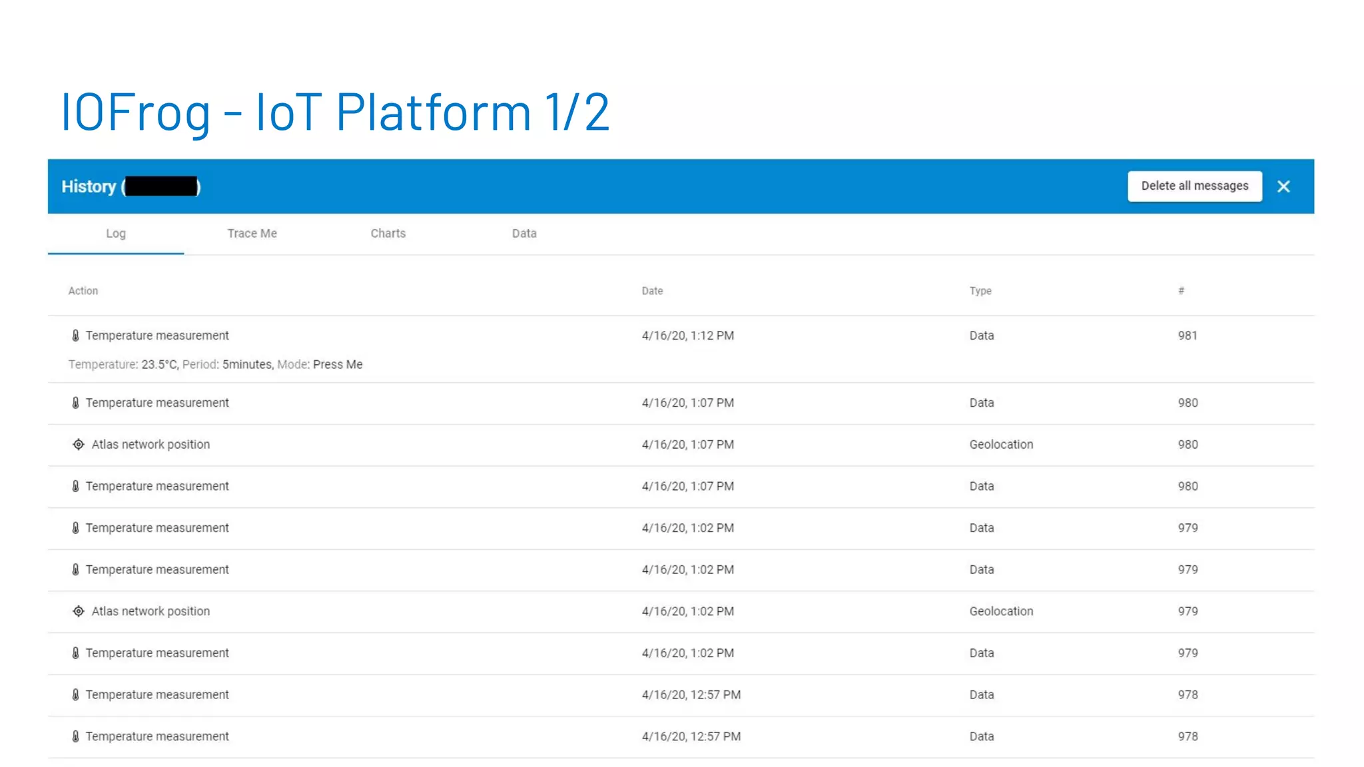Switch to the Data tab
This screenshot has height=767, width=1364.
[524, 234]
